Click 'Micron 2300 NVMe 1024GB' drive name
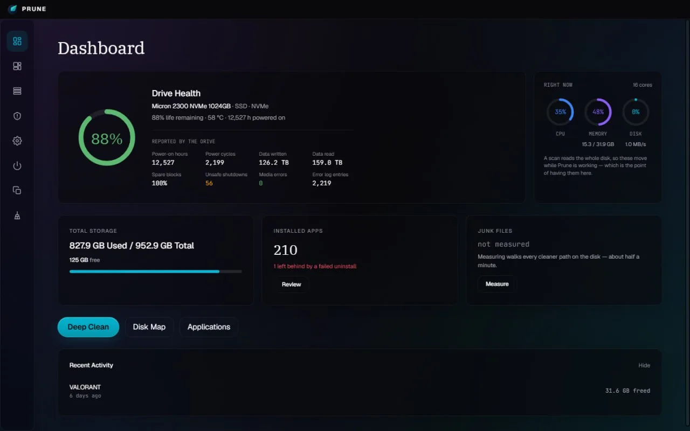690x431 pixels. 191,106
